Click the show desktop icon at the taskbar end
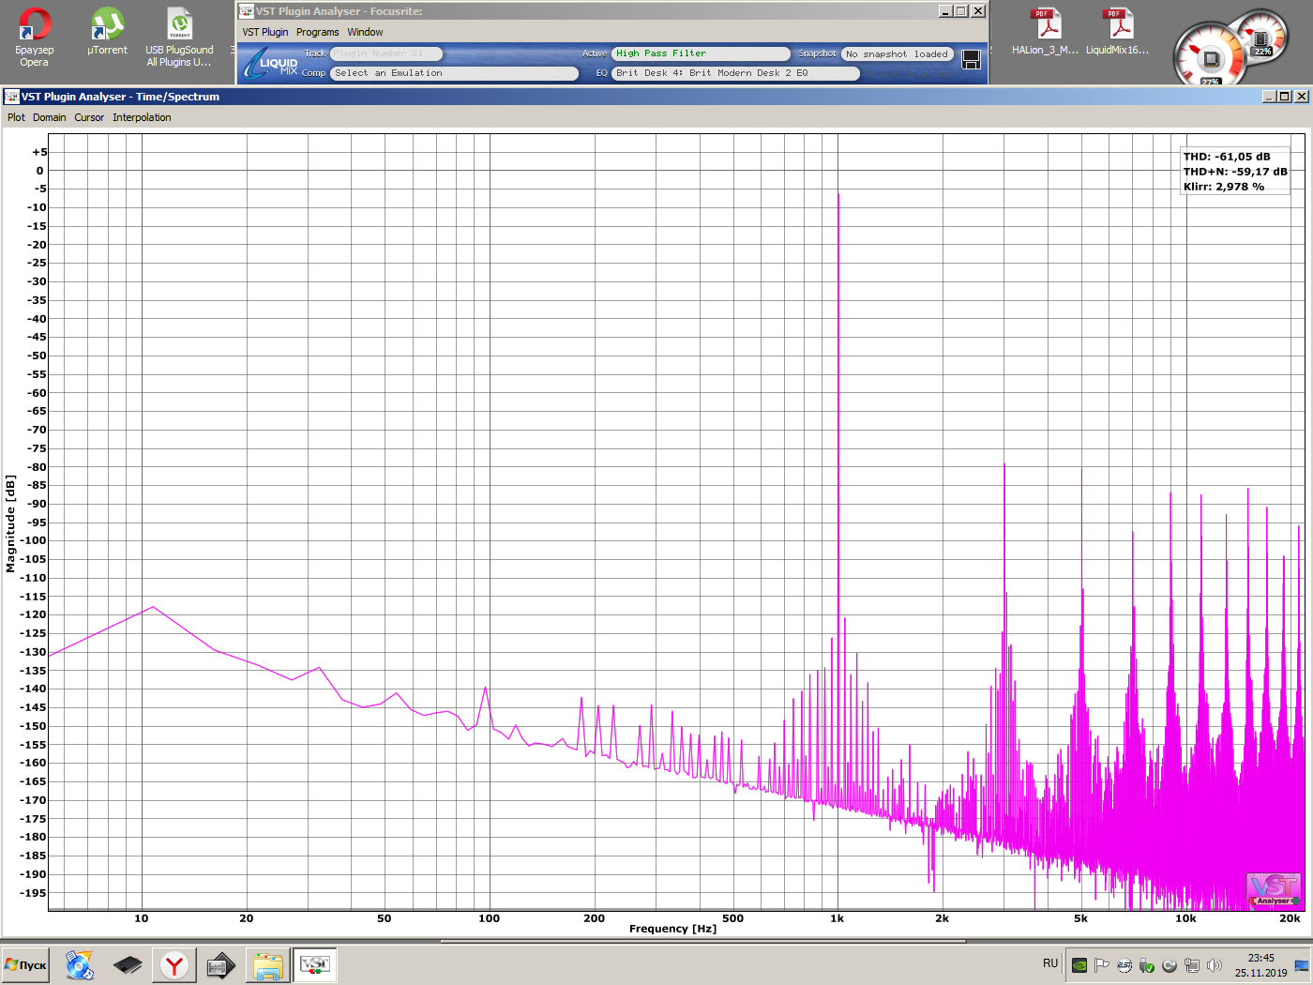Viewport: 1313px width, 985px height. pyautogui.click(x=1302, y=965)
